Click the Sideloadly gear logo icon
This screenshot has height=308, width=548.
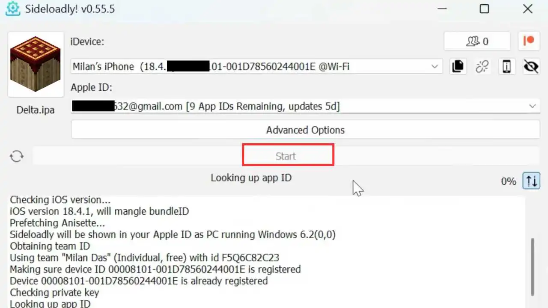(x=12, y=9)
